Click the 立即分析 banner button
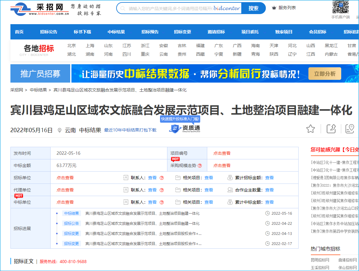Image resolution: width=359 pixels, height=271 pixels. [325, 74]
